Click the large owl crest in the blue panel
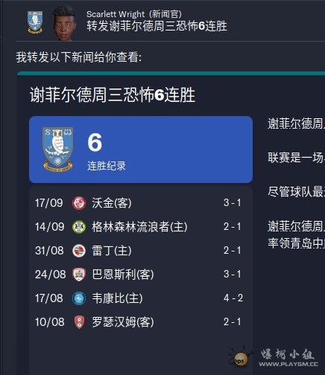This screenshot has height=375, width=325. (x=58, y=149)
